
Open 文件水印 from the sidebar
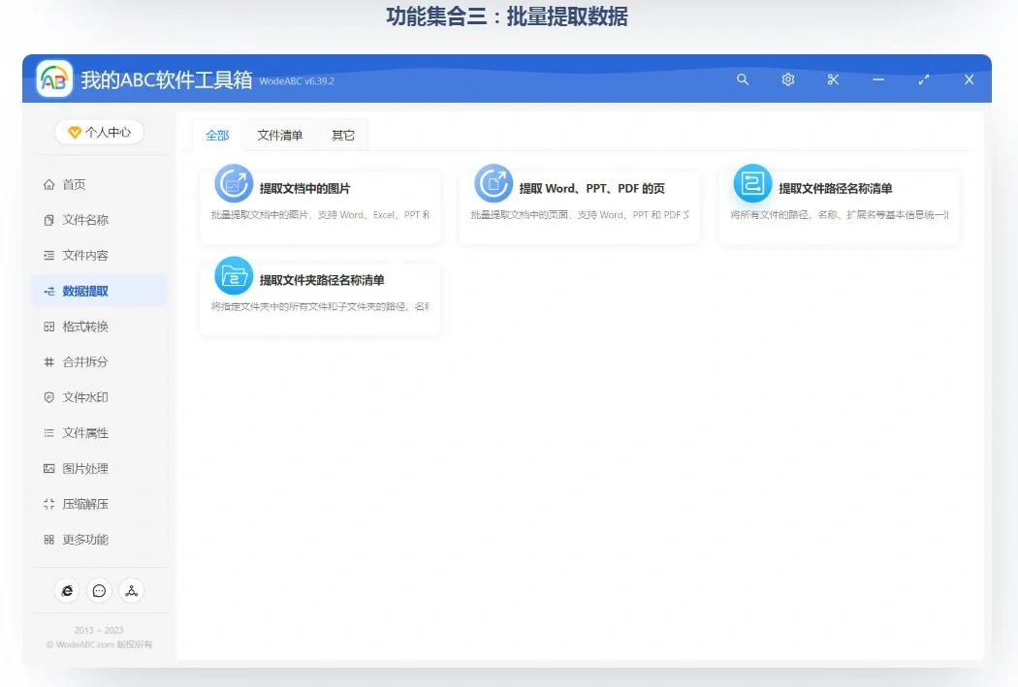87,396
